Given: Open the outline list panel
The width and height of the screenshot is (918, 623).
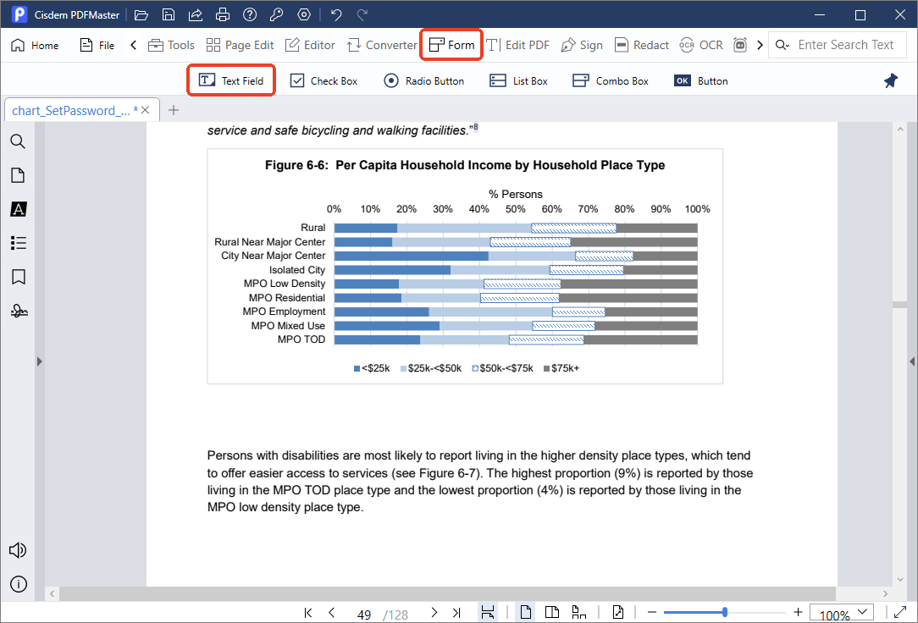Looking at the screenshot, I should click(18, 243).
